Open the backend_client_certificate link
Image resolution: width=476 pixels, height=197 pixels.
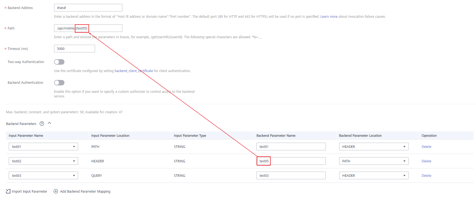pyautogui.click(x=134, y=71)
